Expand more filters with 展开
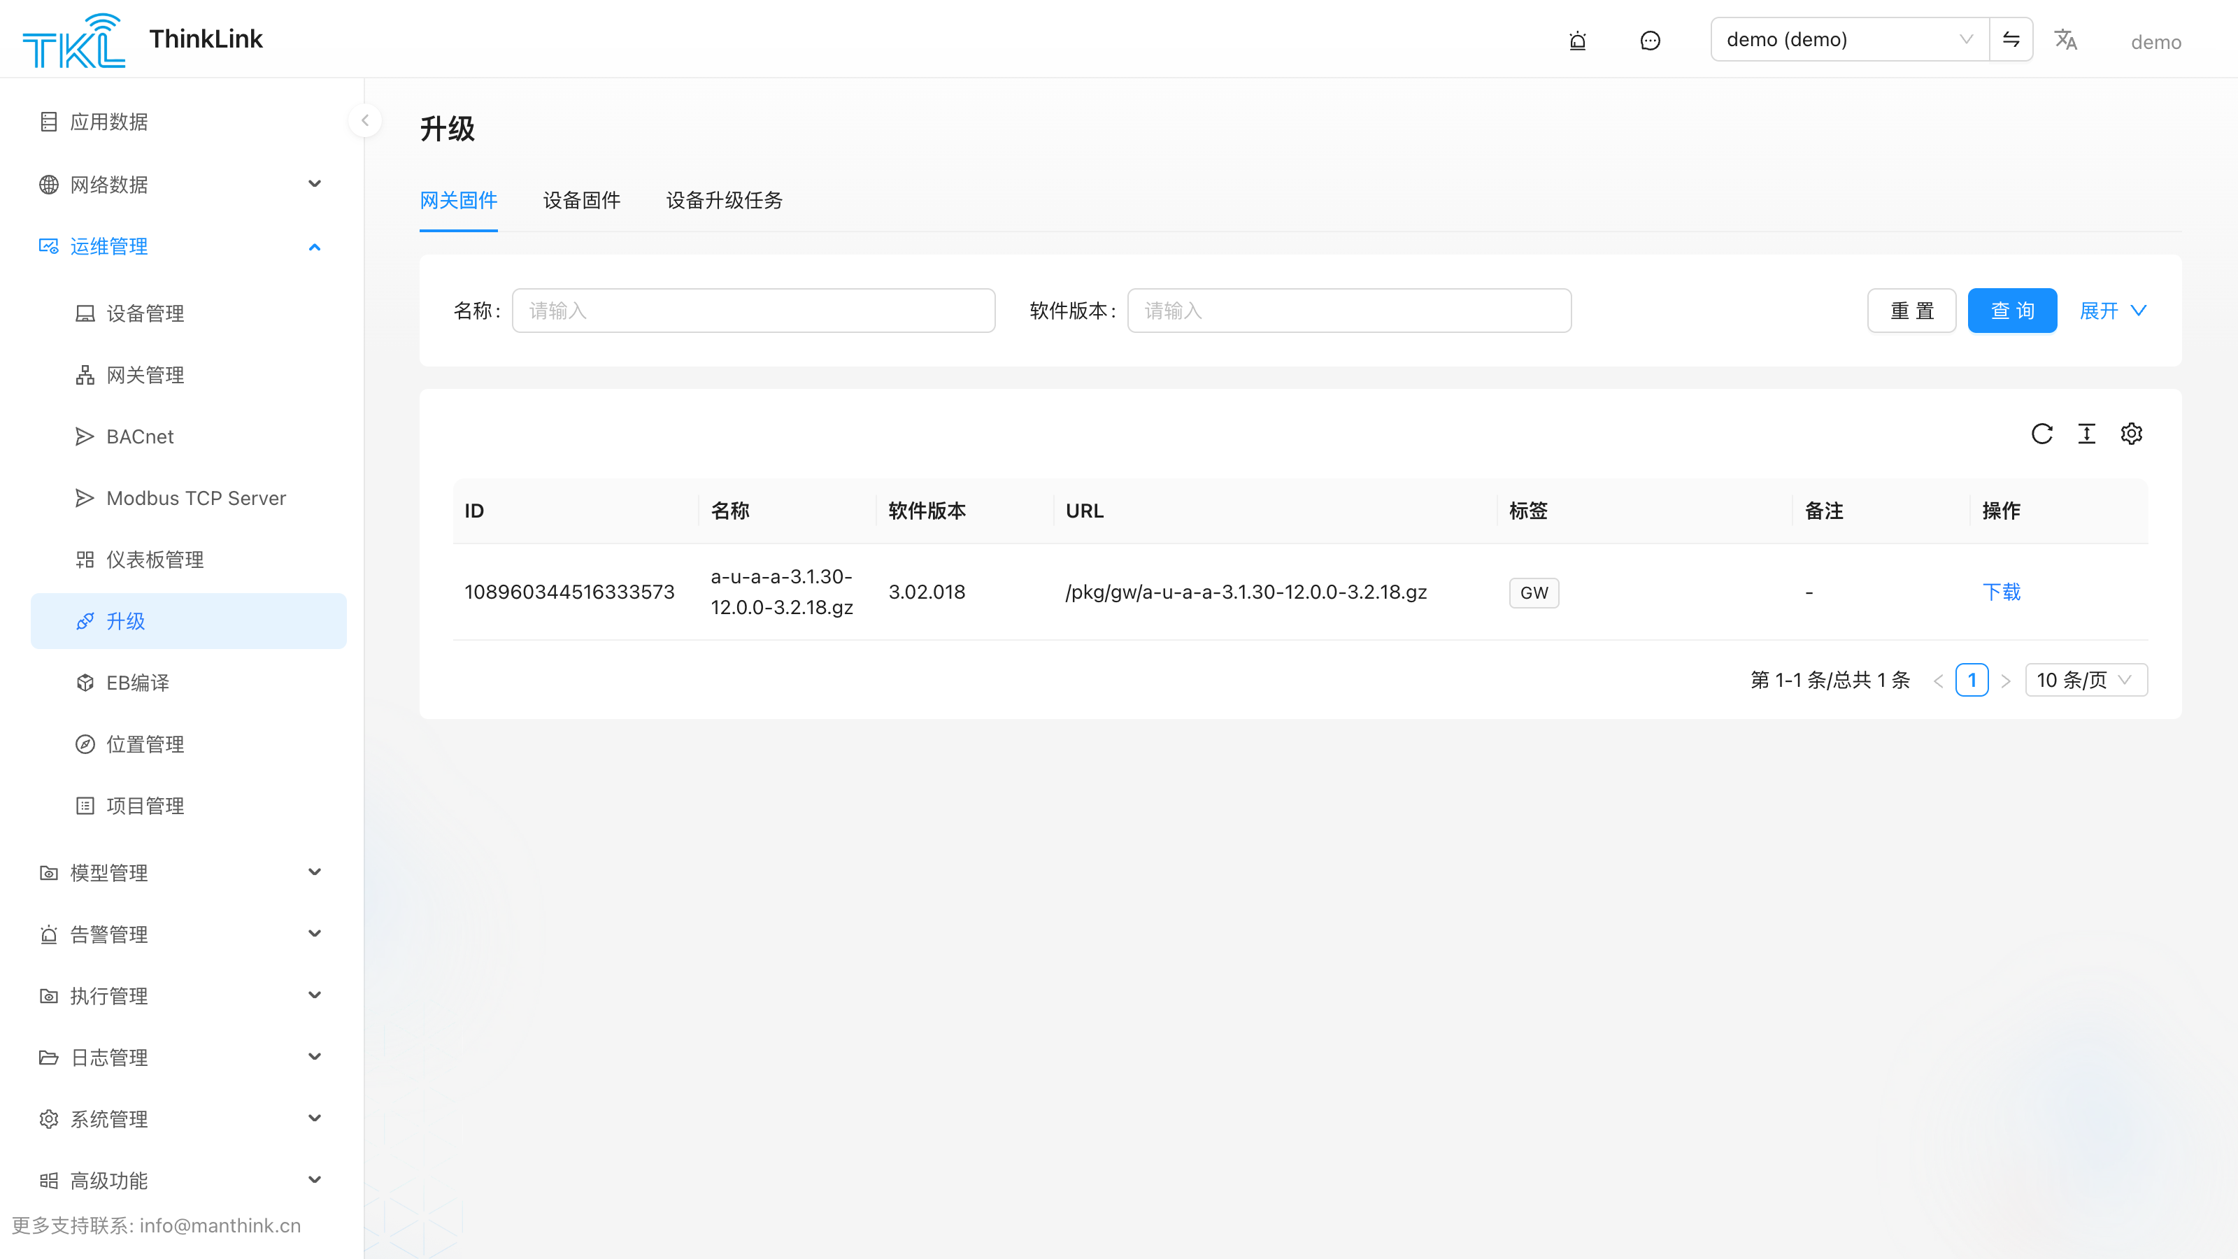2238x1259 pixels. point(2113,310)
